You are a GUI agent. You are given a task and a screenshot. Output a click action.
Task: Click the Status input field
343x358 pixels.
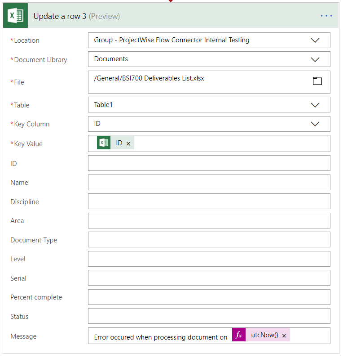(209, 316)
